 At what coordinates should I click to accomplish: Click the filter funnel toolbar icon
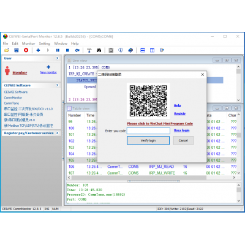(x=89, y=50)
